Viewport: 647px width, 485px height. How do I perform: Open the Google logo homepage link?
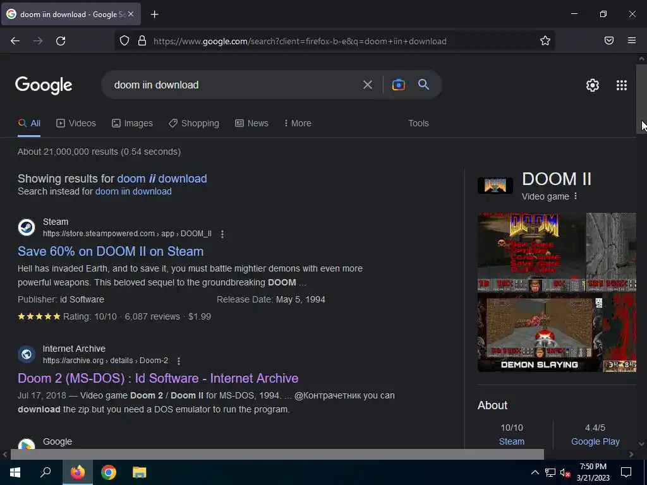(x=44, y=85)
